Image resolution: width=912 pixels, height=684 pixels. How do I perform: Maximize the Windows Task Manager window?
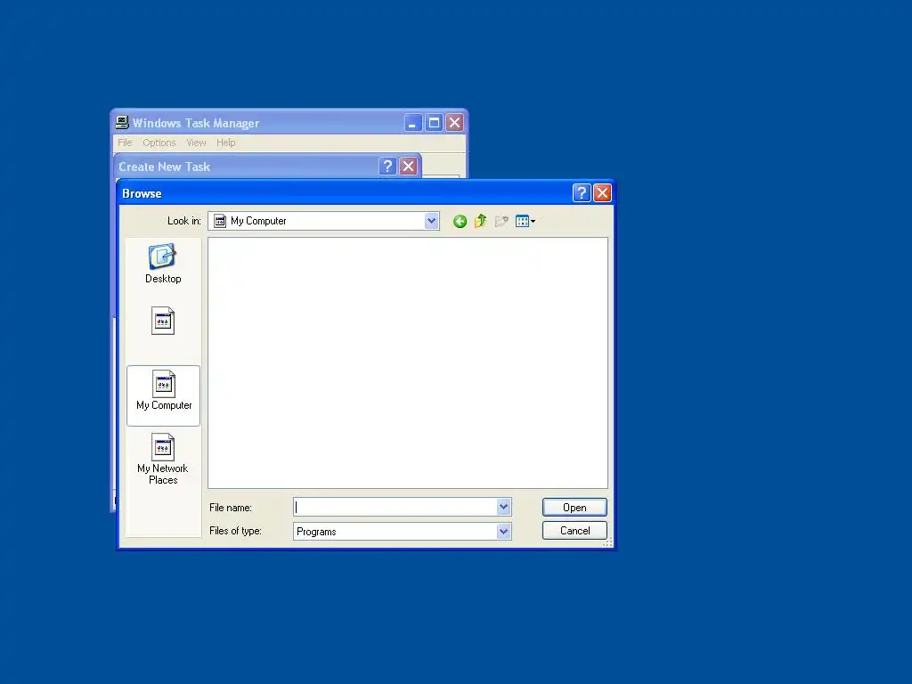click(x=434, y=123)
